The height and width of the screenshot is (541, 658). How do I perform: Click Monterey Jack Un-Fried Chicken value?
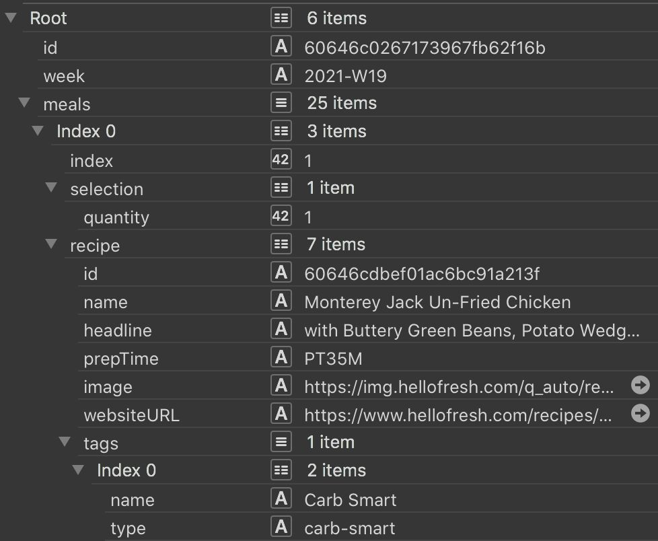[x=437, y=302]
